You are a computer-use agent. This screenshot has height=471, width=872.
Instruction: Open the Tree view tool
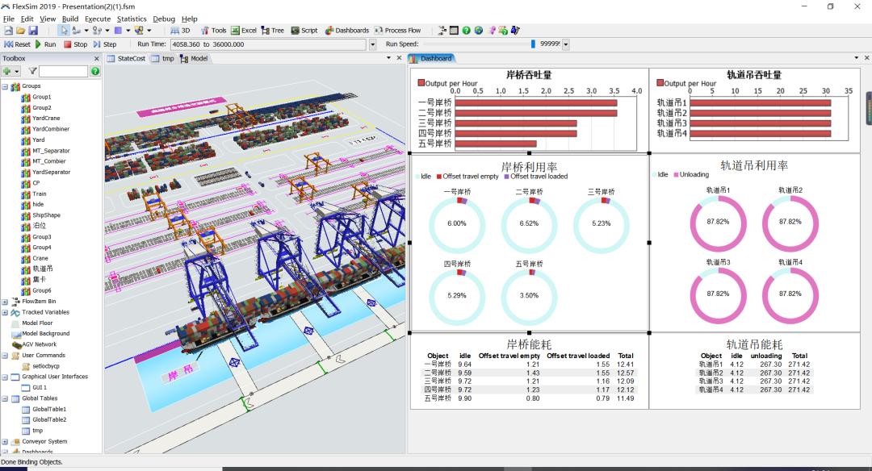pyautogui.click(x=272, y=31)
